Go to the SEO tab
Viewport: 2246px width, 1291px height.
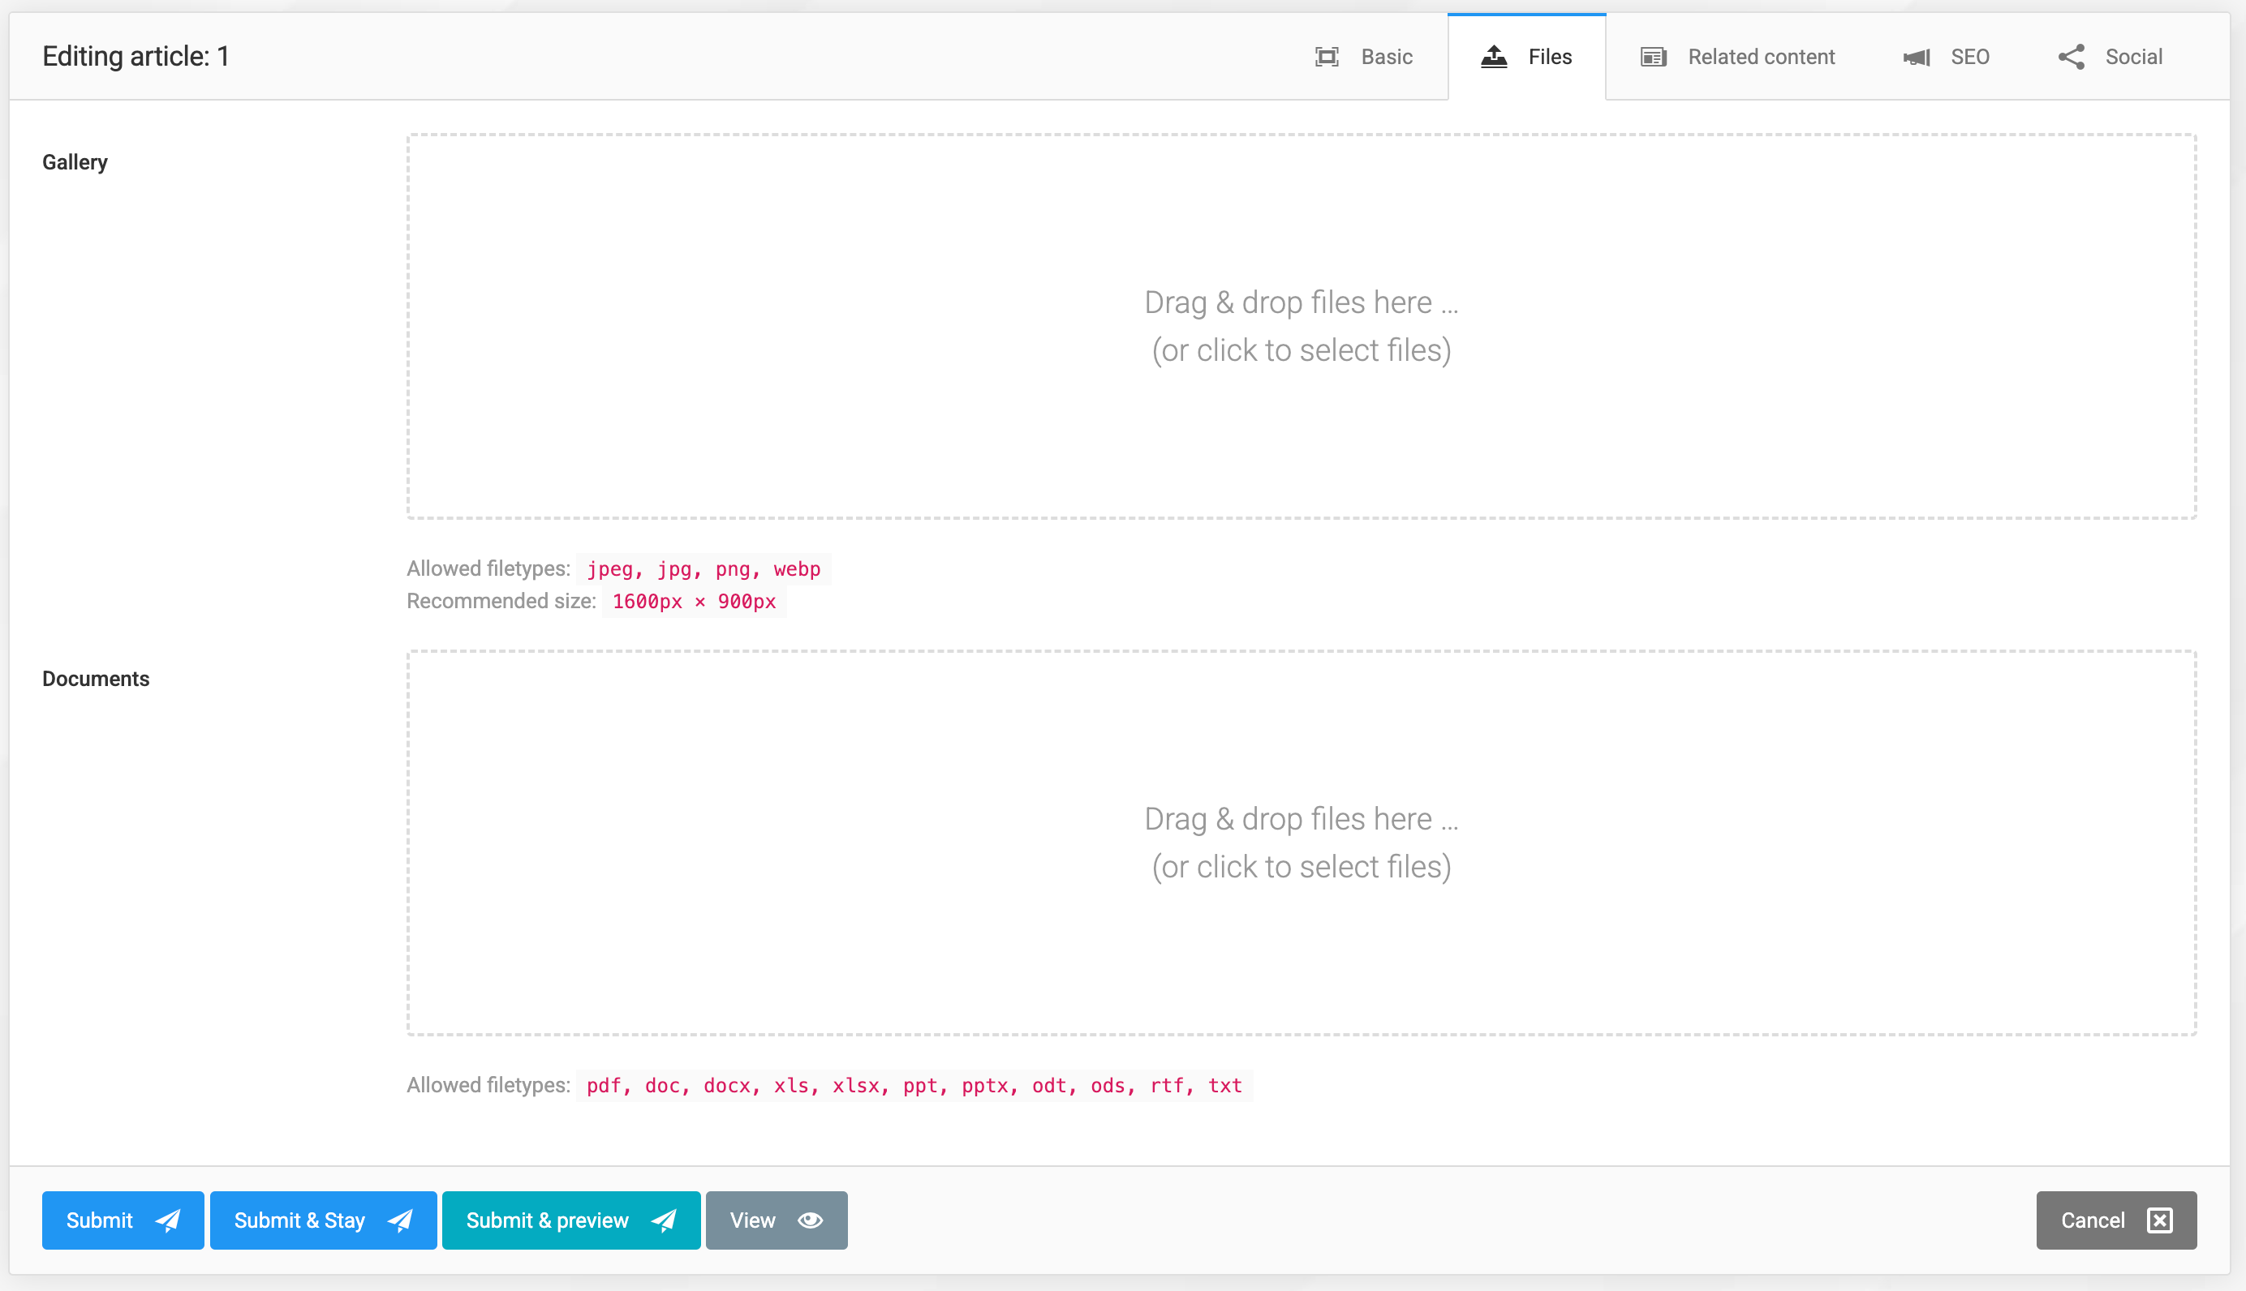(x=1968, y=57)
